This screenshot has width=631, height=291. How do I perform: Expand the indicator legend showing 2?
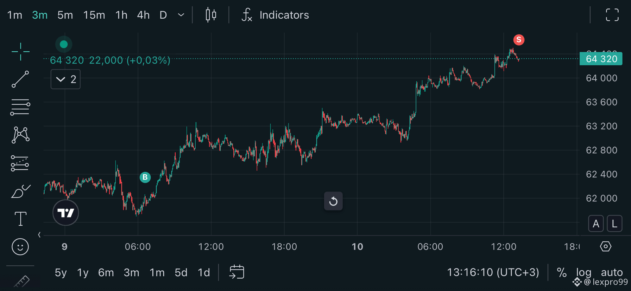coord(65,79)
